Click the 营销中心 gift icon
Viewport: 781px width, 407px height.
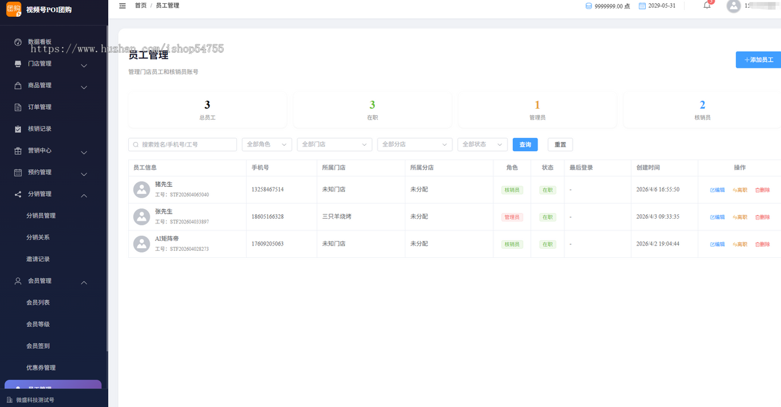(x=18, y=150)
